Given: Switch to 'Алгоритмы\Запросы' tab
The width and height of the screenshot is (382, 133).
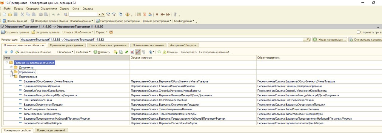Looking at the screenshot, I should 184,45.
